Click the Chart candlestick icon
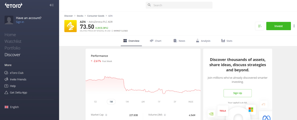 pos(151,41)
